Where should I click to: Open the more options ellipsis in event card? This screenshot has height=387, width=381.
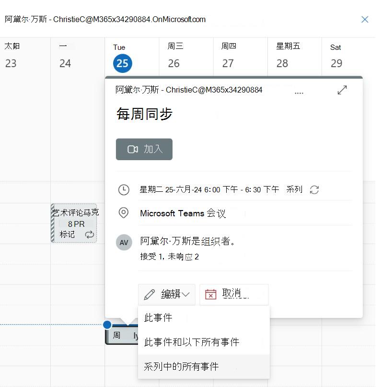point(299,93)
